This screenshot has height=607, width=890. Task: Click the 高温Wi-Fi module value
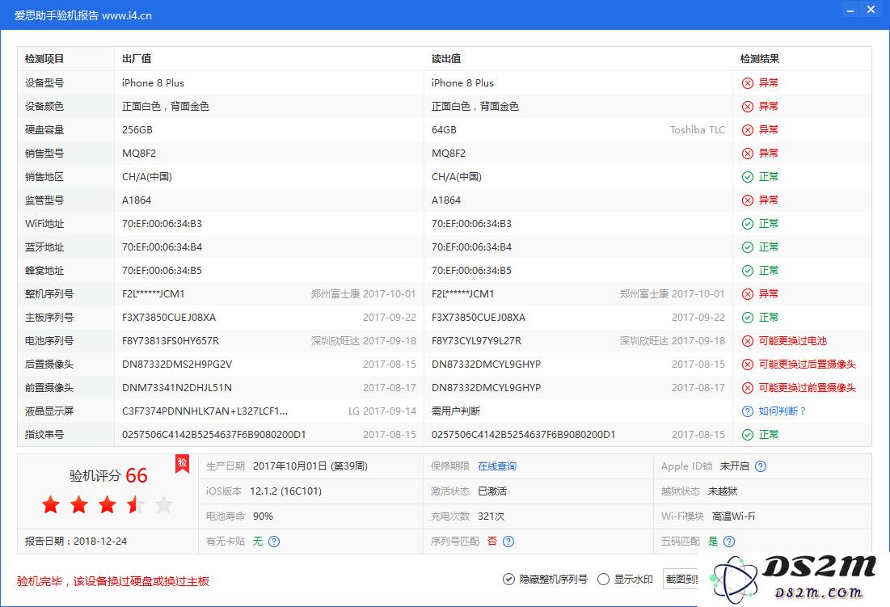coord(733,516)
